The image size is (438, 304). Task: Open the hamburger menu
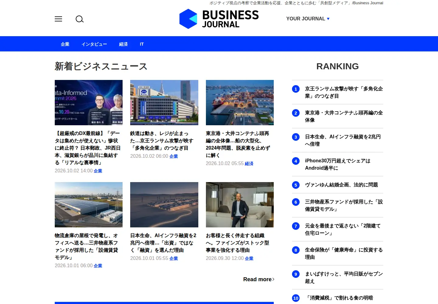pyautogui.click(x=58, y=19)
